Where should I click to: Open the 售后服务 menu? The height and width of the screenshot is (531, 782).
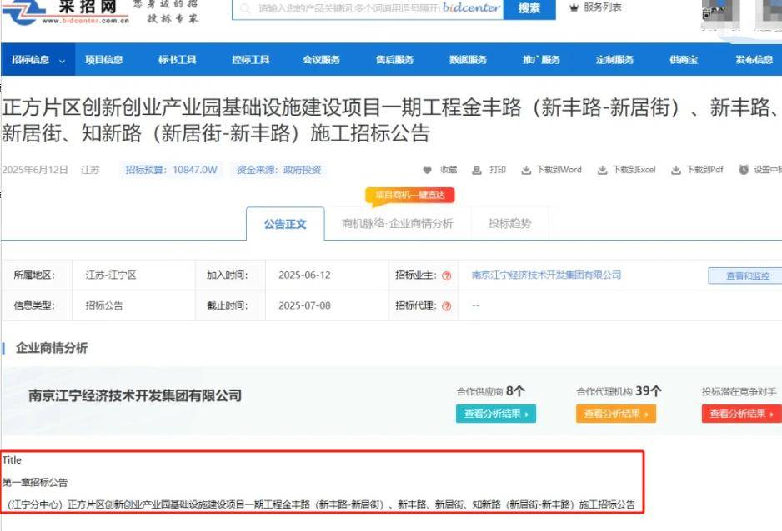(x=394, y=60)
